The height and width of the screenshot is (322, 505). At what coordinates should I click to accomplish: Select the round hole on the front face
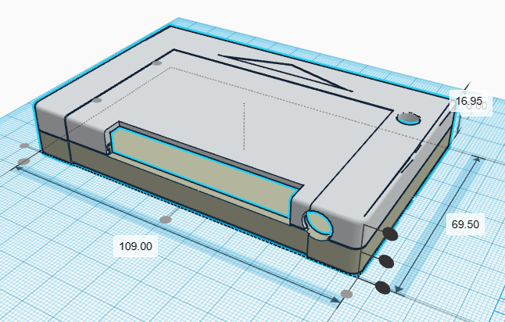tap(319, 223)
